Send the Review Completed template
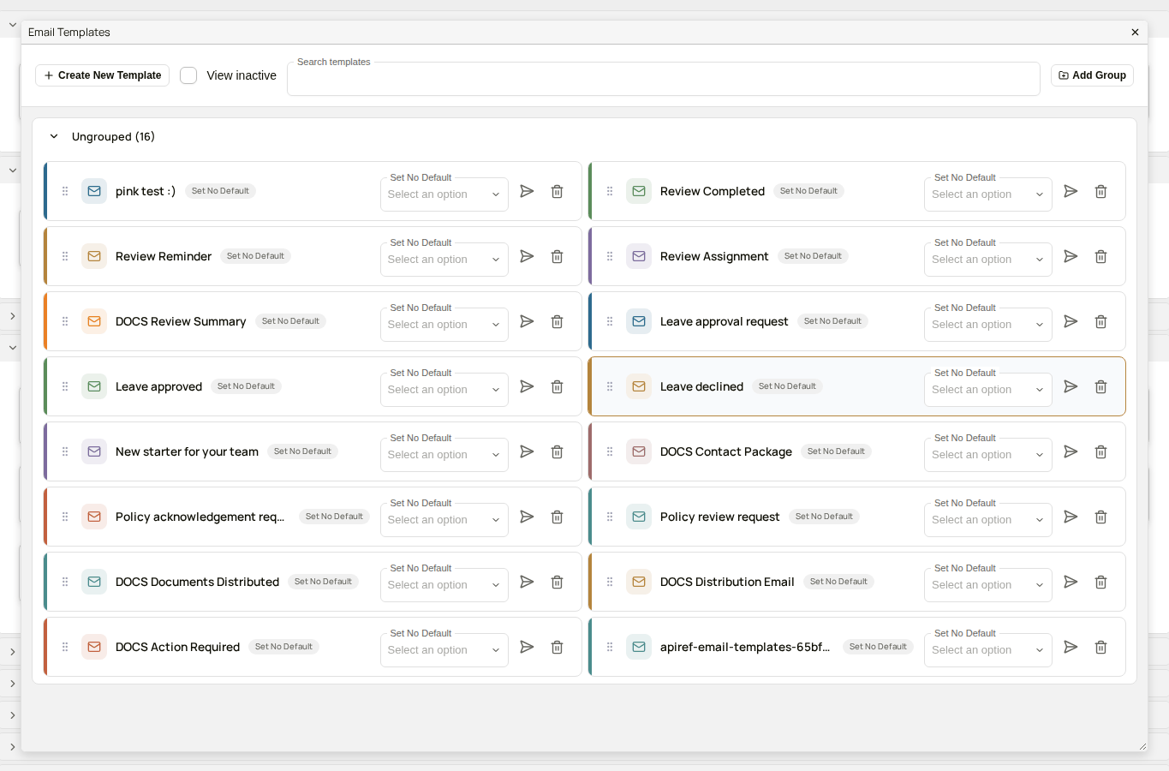The image size is (1169, 771). pyautogui.click(x=1071, y=191)
